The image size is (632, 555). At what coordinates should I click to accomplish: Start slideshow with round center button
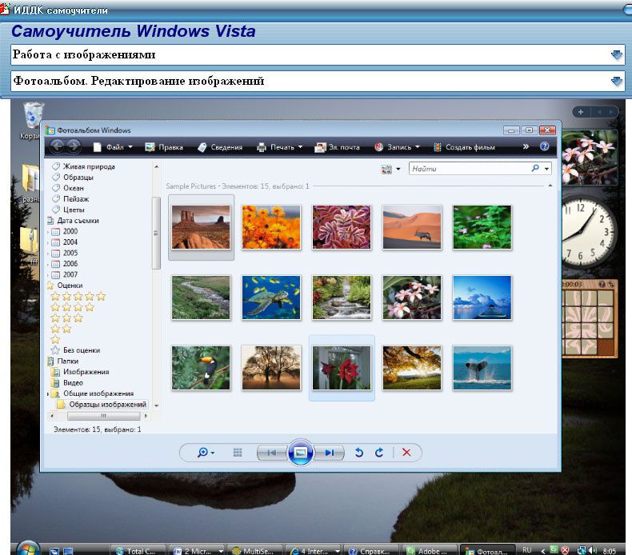coord(300,453)
